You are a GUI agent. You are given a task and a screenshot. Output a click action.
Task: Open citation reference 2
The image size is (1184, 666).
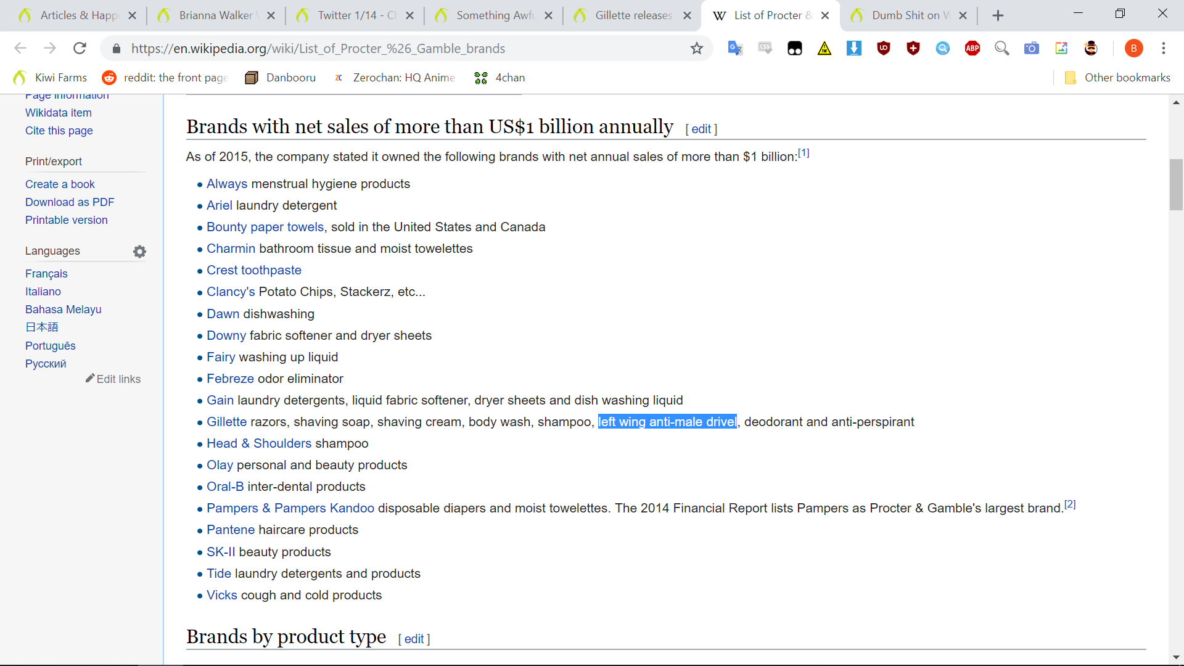pyautogui.click(x=1070, y=504)
